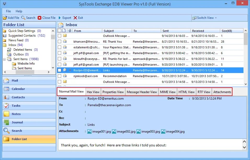Click folder tree scroll left arrow
Image resolution: width=250 pixels, height=160 pixels.
[5, 72]
